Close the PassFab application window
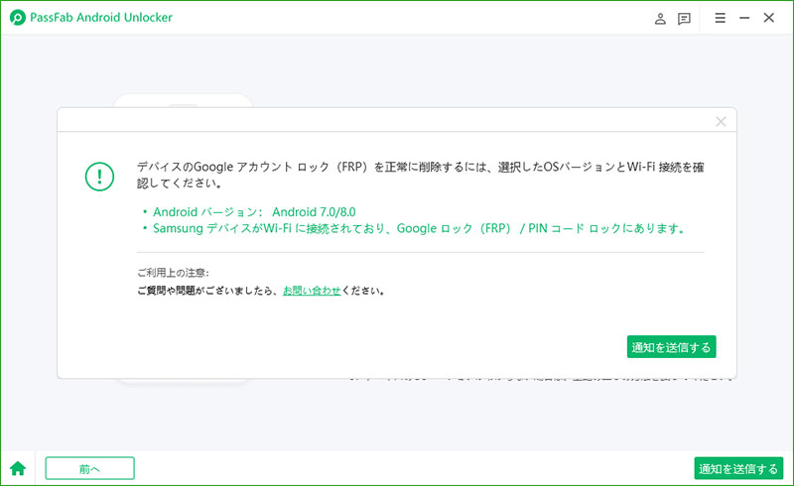This screenshot has width=794, height=486. [x=768, y=18]
